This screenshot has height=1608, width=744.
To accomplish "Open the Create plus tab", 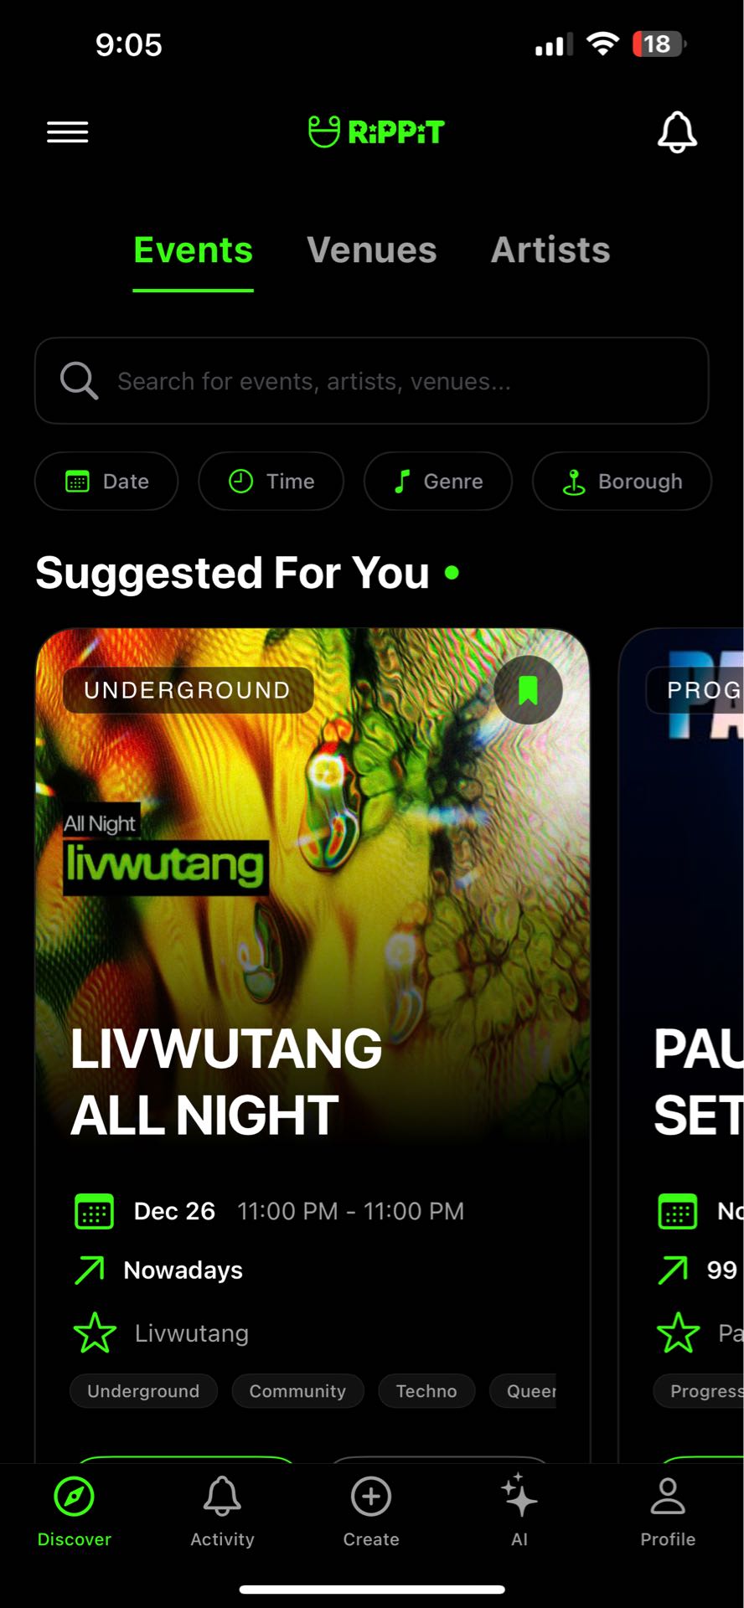I will click(x=371, y=1513).
